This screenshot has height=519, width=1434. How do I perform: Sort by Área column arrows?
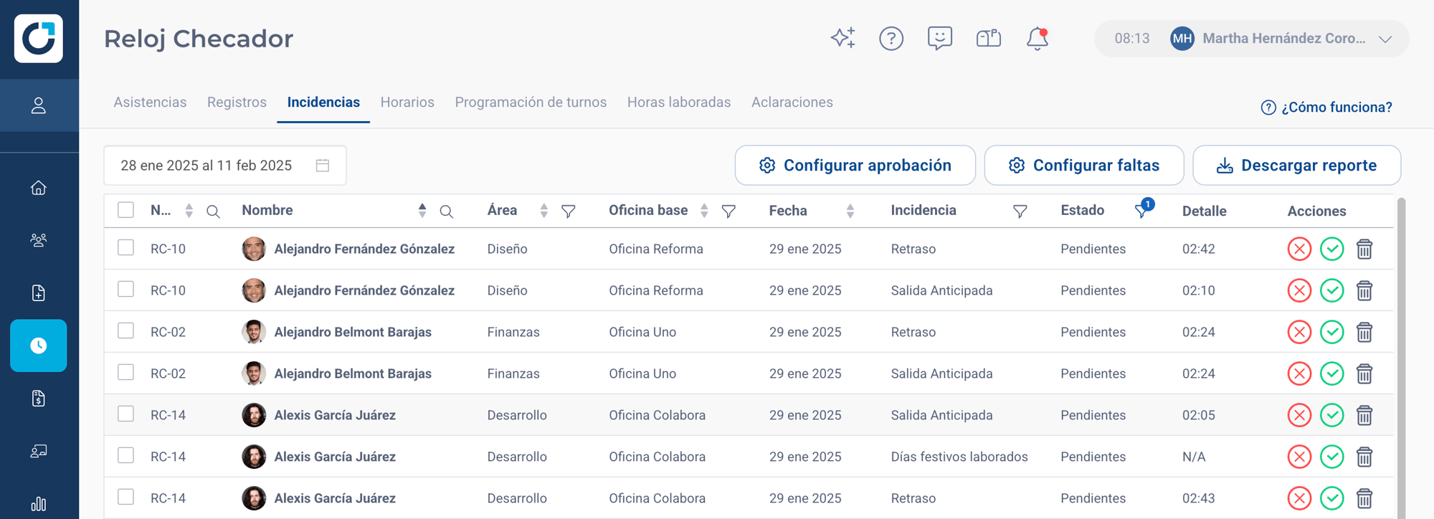(544, 211)
